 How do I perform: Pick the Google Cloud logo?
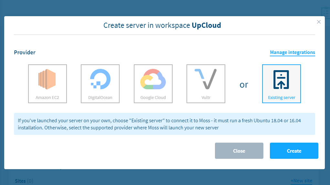pyautogui.click(x=153, y=79)
